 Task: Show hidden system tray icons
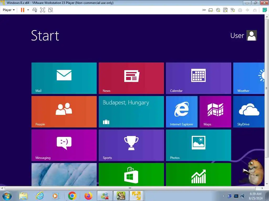tap(223, 196)
